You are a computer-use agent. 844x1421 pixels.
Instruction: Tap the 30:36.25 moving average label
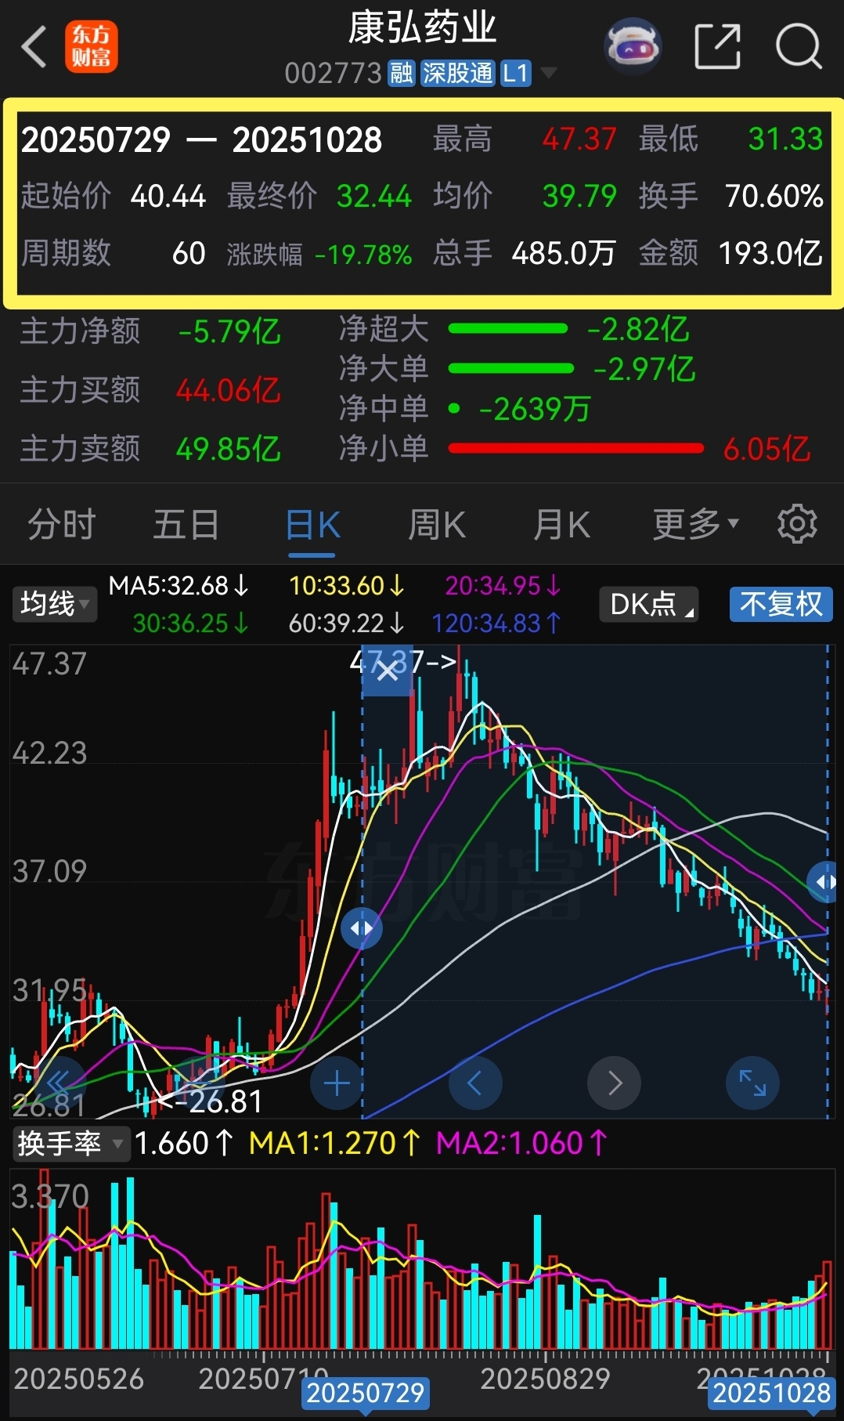191,623
